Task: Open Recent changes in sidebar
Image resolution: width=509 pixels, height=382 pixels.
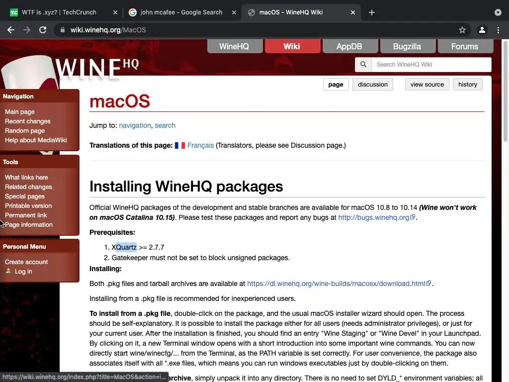Action: (x=28, y=121)
